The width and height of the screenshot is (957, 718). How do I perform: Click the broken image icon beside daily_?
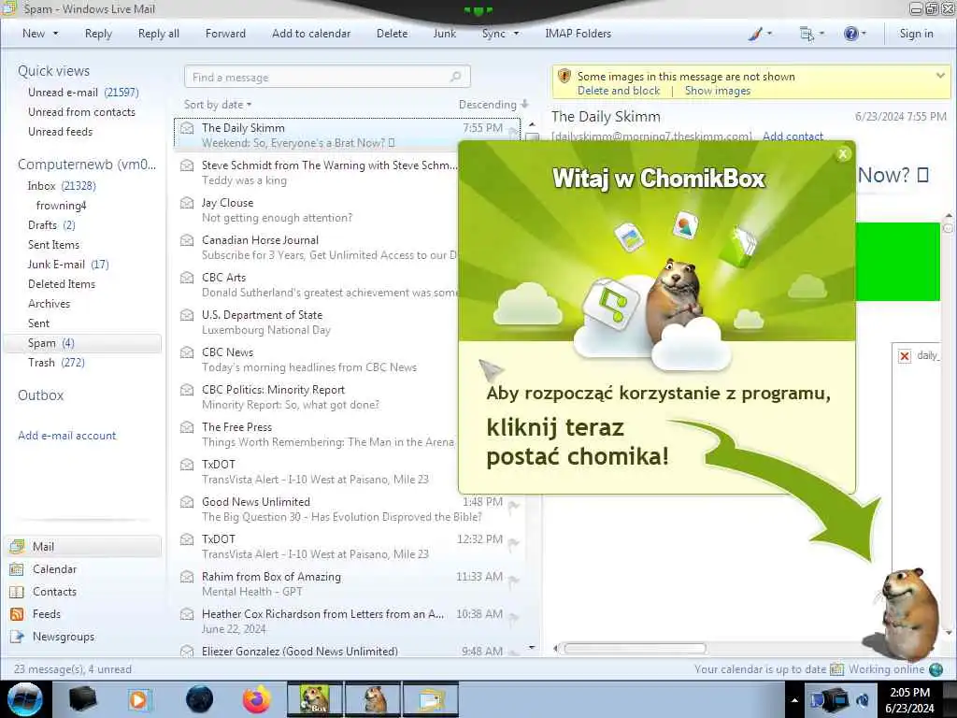(905, 356)
